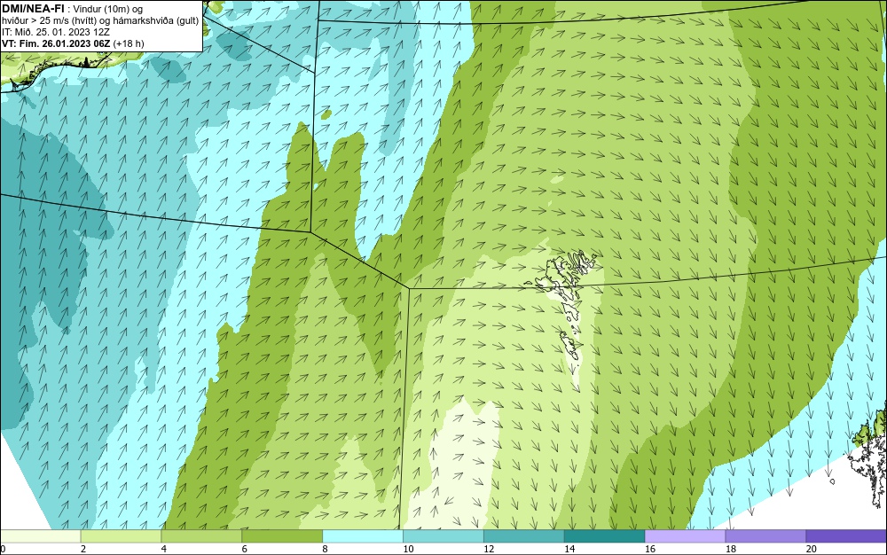
Task: Click the legend scale label '4'
Action: [164, 549]
